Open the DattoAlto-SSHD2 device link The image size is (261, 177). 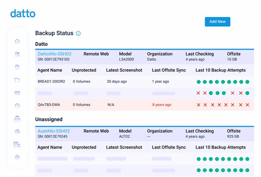55,54
